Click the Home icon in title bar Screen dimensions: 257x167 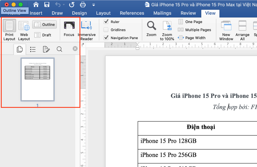click(36, 5)
